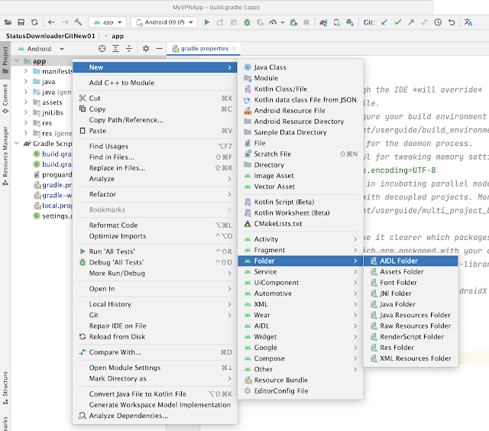Select AIDL Folder option
This screenshot has width=489, height=431.
click(411, 261)
